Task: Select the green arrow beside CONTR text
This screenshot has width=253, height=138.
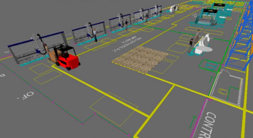Action: (193, 122)
